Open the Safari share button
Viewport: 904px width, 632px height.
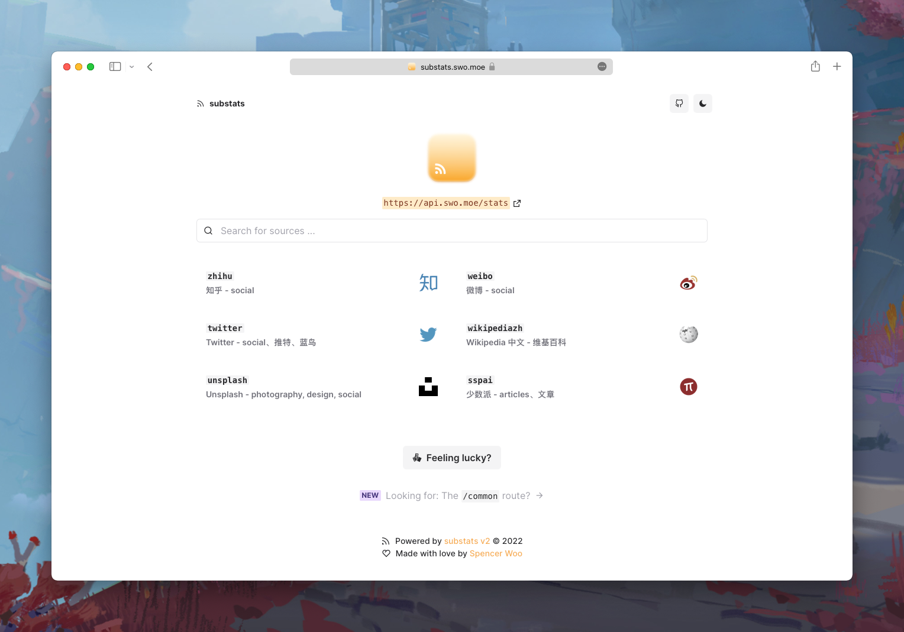click(x=815, y=66)
